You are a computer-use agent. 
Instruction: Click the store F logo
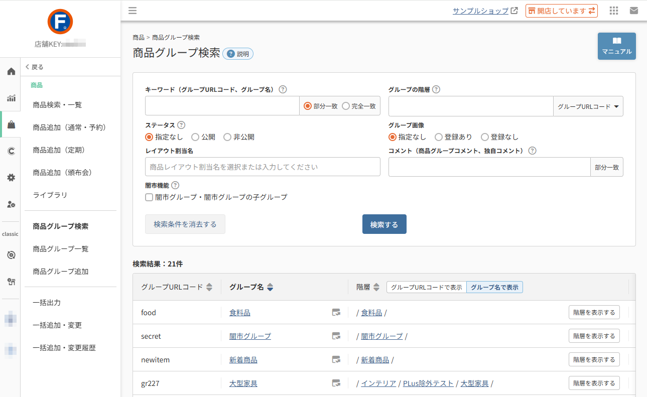[60, 22]
